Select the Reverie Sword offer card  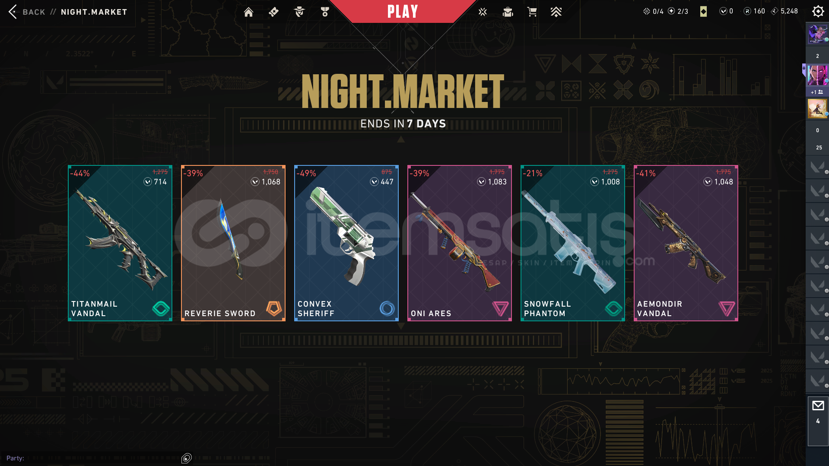[233, 243]
